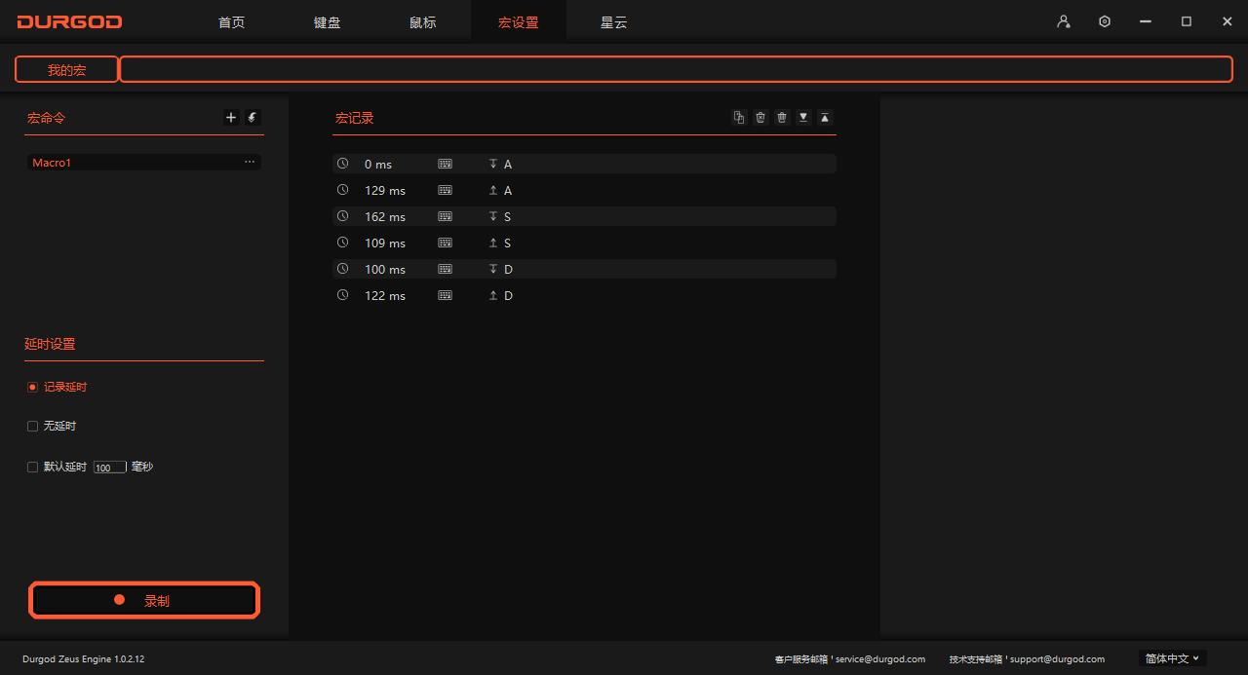Image resolution: width=1248 pixels, height=675 pixels.
Task: Click the clock icon on the 109 ms row
Action: tap(342, 243)
